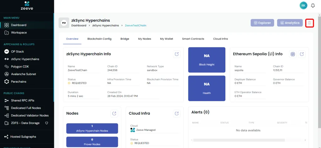Open zkSync Hyperchain Info external link icon
This screenshot has height=148, width=321.
pyautogui.click(x=177, y=54)
